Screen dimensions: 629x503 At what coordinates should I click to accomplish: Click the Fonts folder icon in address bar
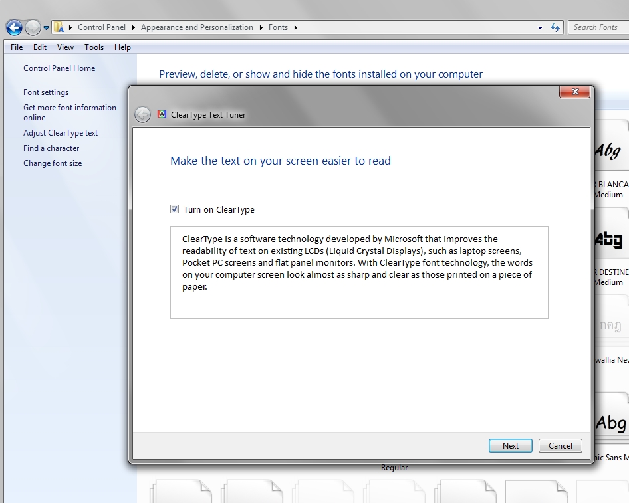click(59, 27)
